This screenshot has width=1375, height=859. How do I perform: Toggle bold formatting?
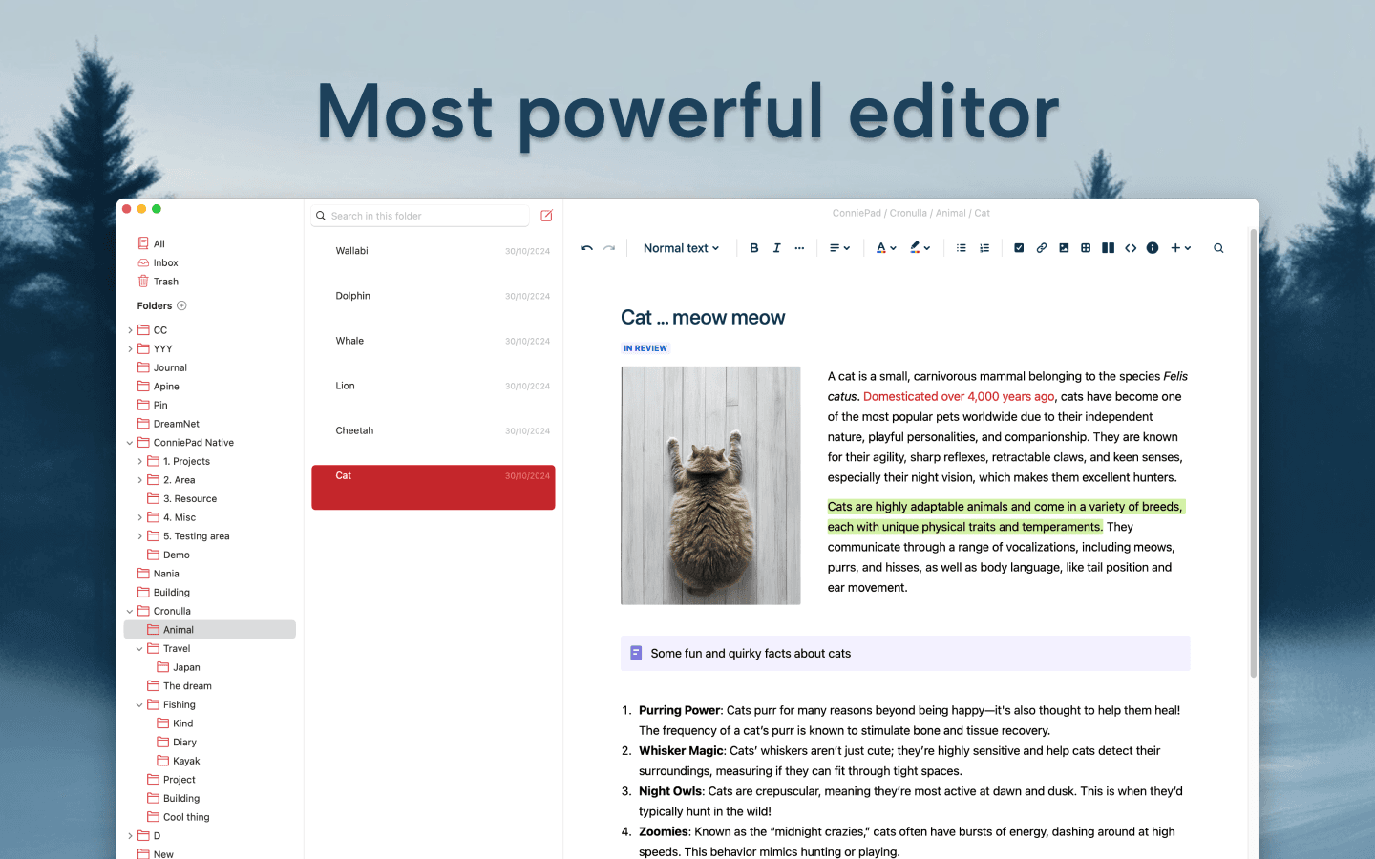pos(754,248)
